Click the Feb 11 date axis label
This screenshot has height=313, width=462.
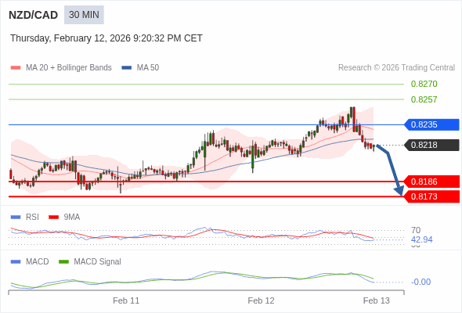(x=126, y=300)
